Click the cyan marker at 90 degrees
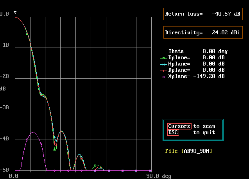The height and width of the screenshot is (179, 249). point(150,170)
